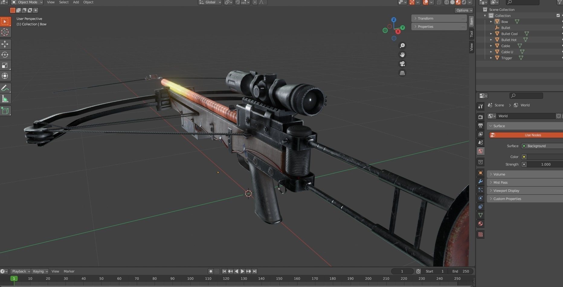Toggle snapping magnet in header
The height and width of the screenshot is (287, 563).
(238, 2)
